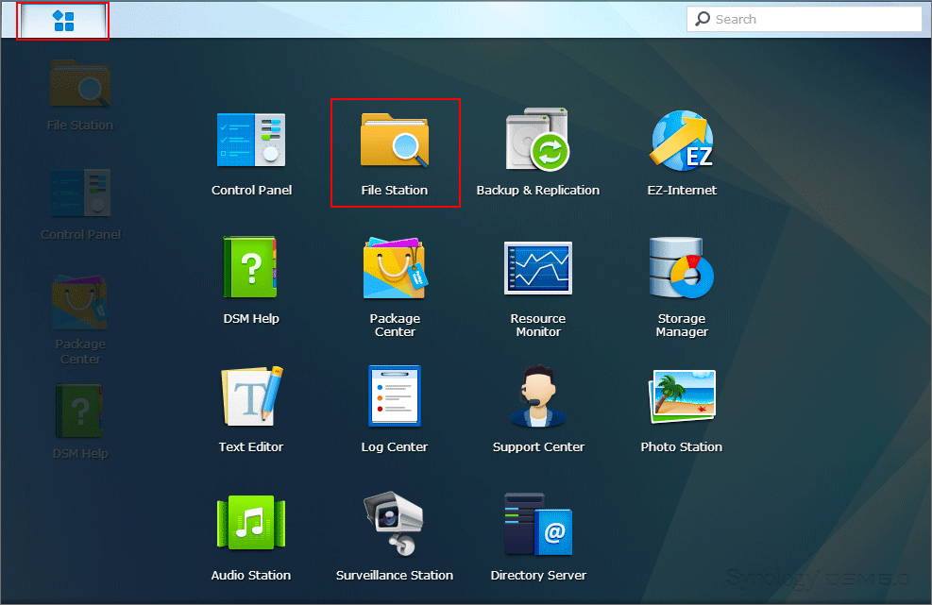This screenshot has width=932, height=605.
Task: Launch Photo Station
Action: (x=682, y=411)
